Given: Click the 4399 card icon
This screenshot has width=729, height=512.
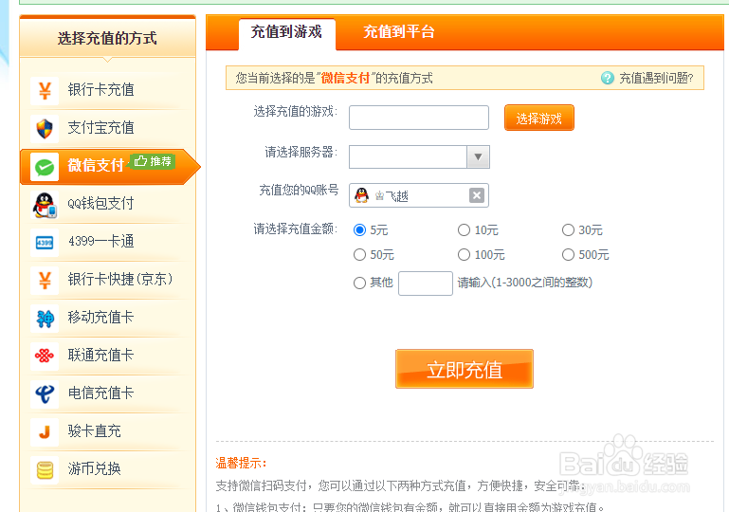Looking at the screenshot, I should 45,243.
